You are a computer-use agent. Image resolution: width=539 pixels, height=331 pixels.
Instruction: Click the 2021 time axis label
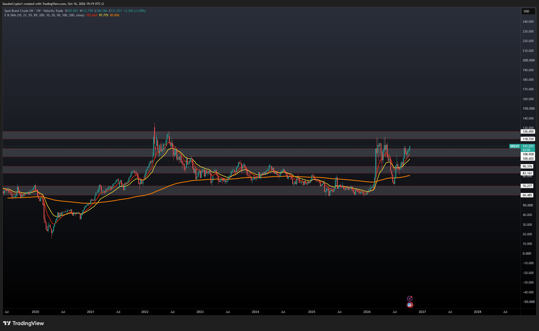pyautogui.click(x=90, y=311)
